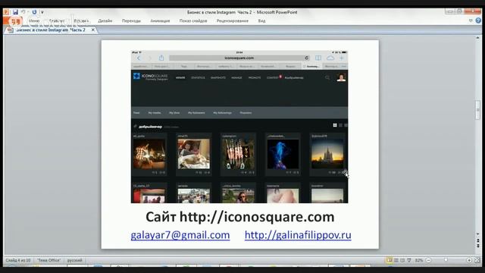The height and width of the screenshot is (273, 485).
Task: Click the Safari iCloud tabs cloud icon
Action: coord(330,58)
